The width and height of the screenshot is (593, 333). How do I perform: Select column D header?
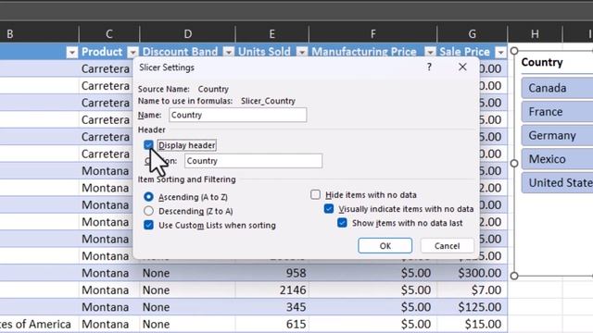pyautogui.click(x=187, y=34)
